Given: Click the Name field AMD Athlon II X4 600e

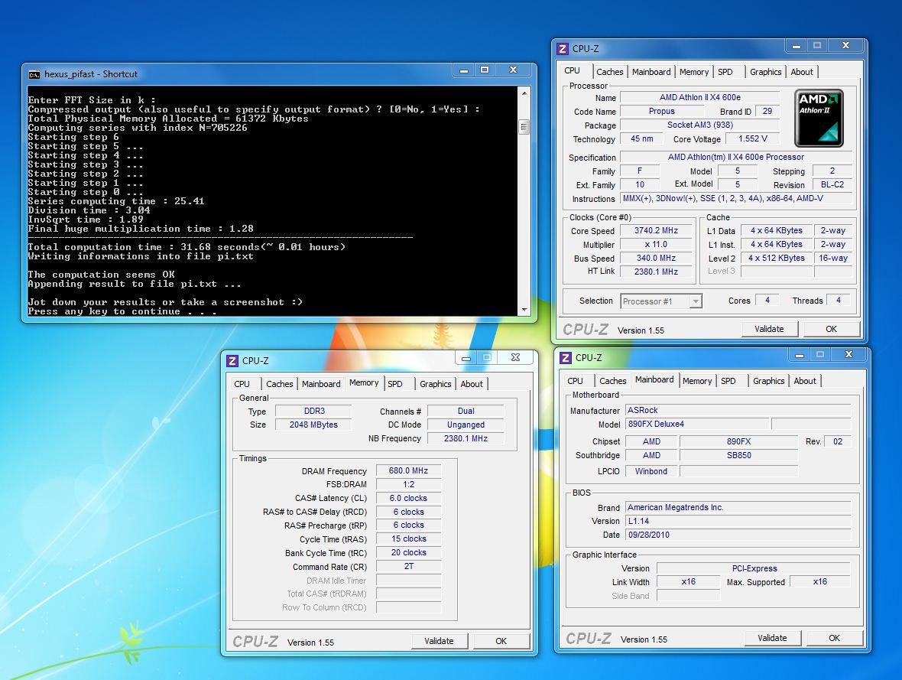Looking at the screenshot, I should 700,98.
